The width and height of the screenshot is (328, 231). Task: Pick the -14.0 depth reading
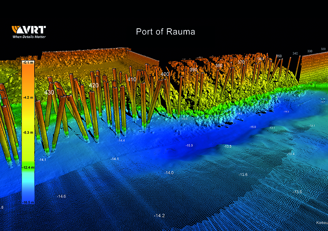coord(169,172)
